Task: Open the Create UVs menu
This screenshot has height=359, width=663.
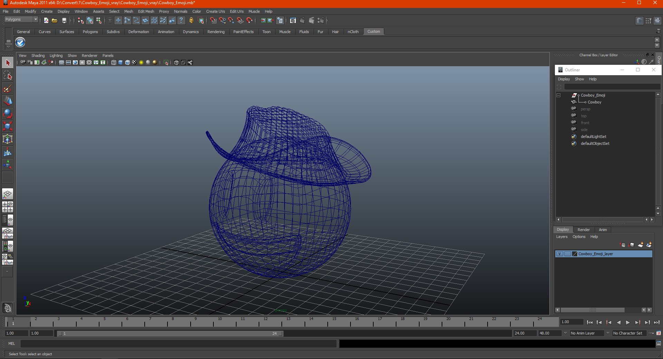Action: (215, 11)
